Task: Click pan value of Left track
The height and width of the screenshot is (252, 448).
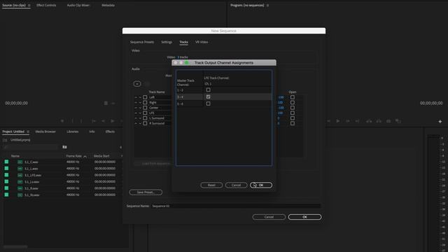Action: tap(281, 97)
